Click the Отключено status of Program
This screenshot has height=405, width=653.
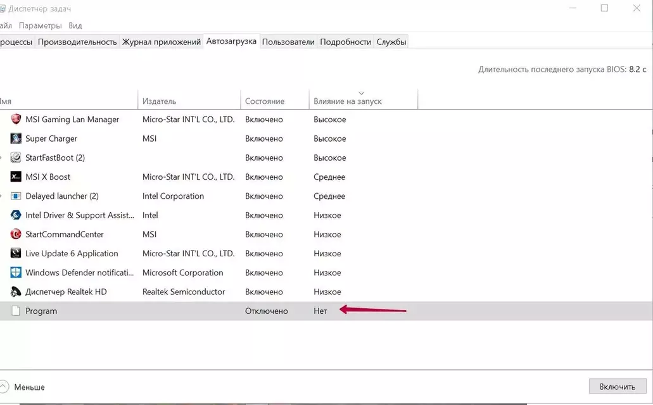point(267,311)
